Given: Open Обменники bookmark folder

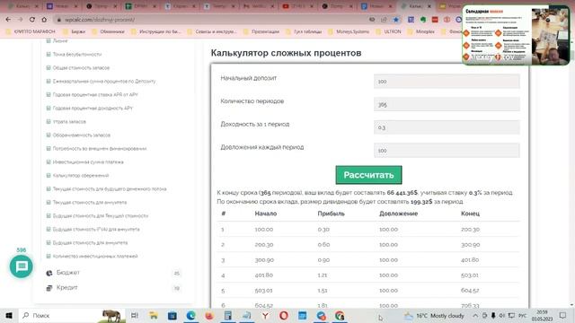Looking at the screenshot, I should click(x=108, y=31).
